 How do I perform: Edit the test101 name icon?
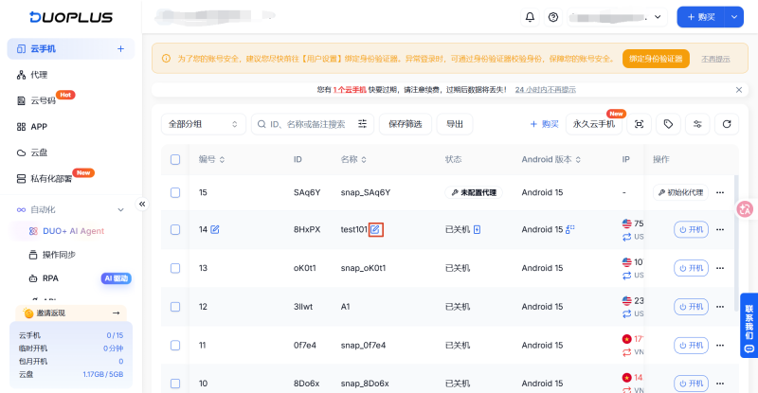click(x=375, y=229)
